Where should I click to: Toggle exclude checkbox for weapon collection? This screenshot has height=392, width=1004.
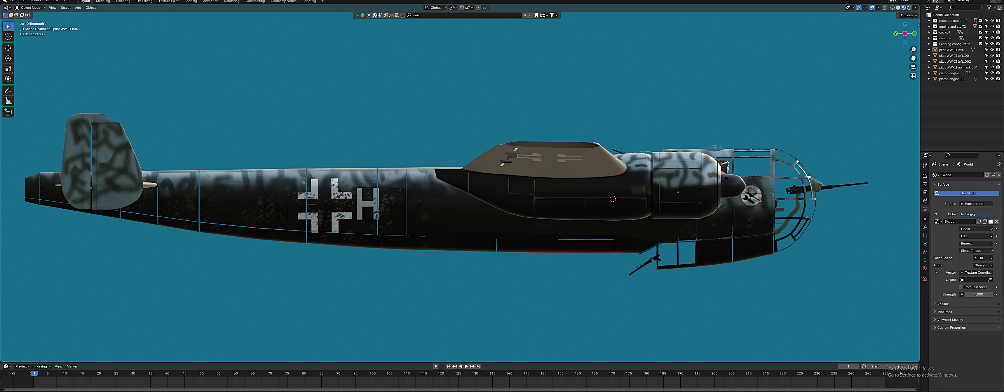tap(981, 38)
